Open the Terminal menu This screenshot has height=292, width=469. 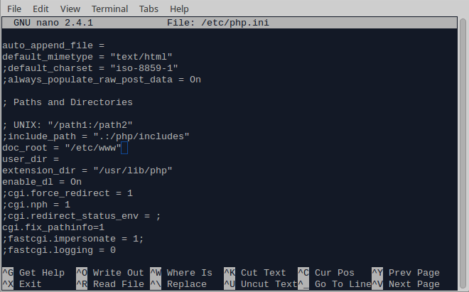[109, 9]
